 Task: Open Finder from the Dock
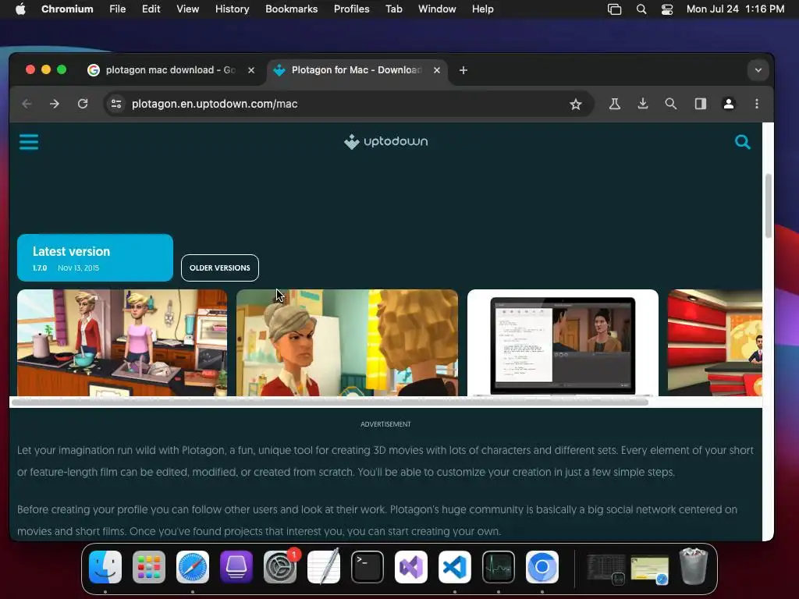tap(105, 567)
